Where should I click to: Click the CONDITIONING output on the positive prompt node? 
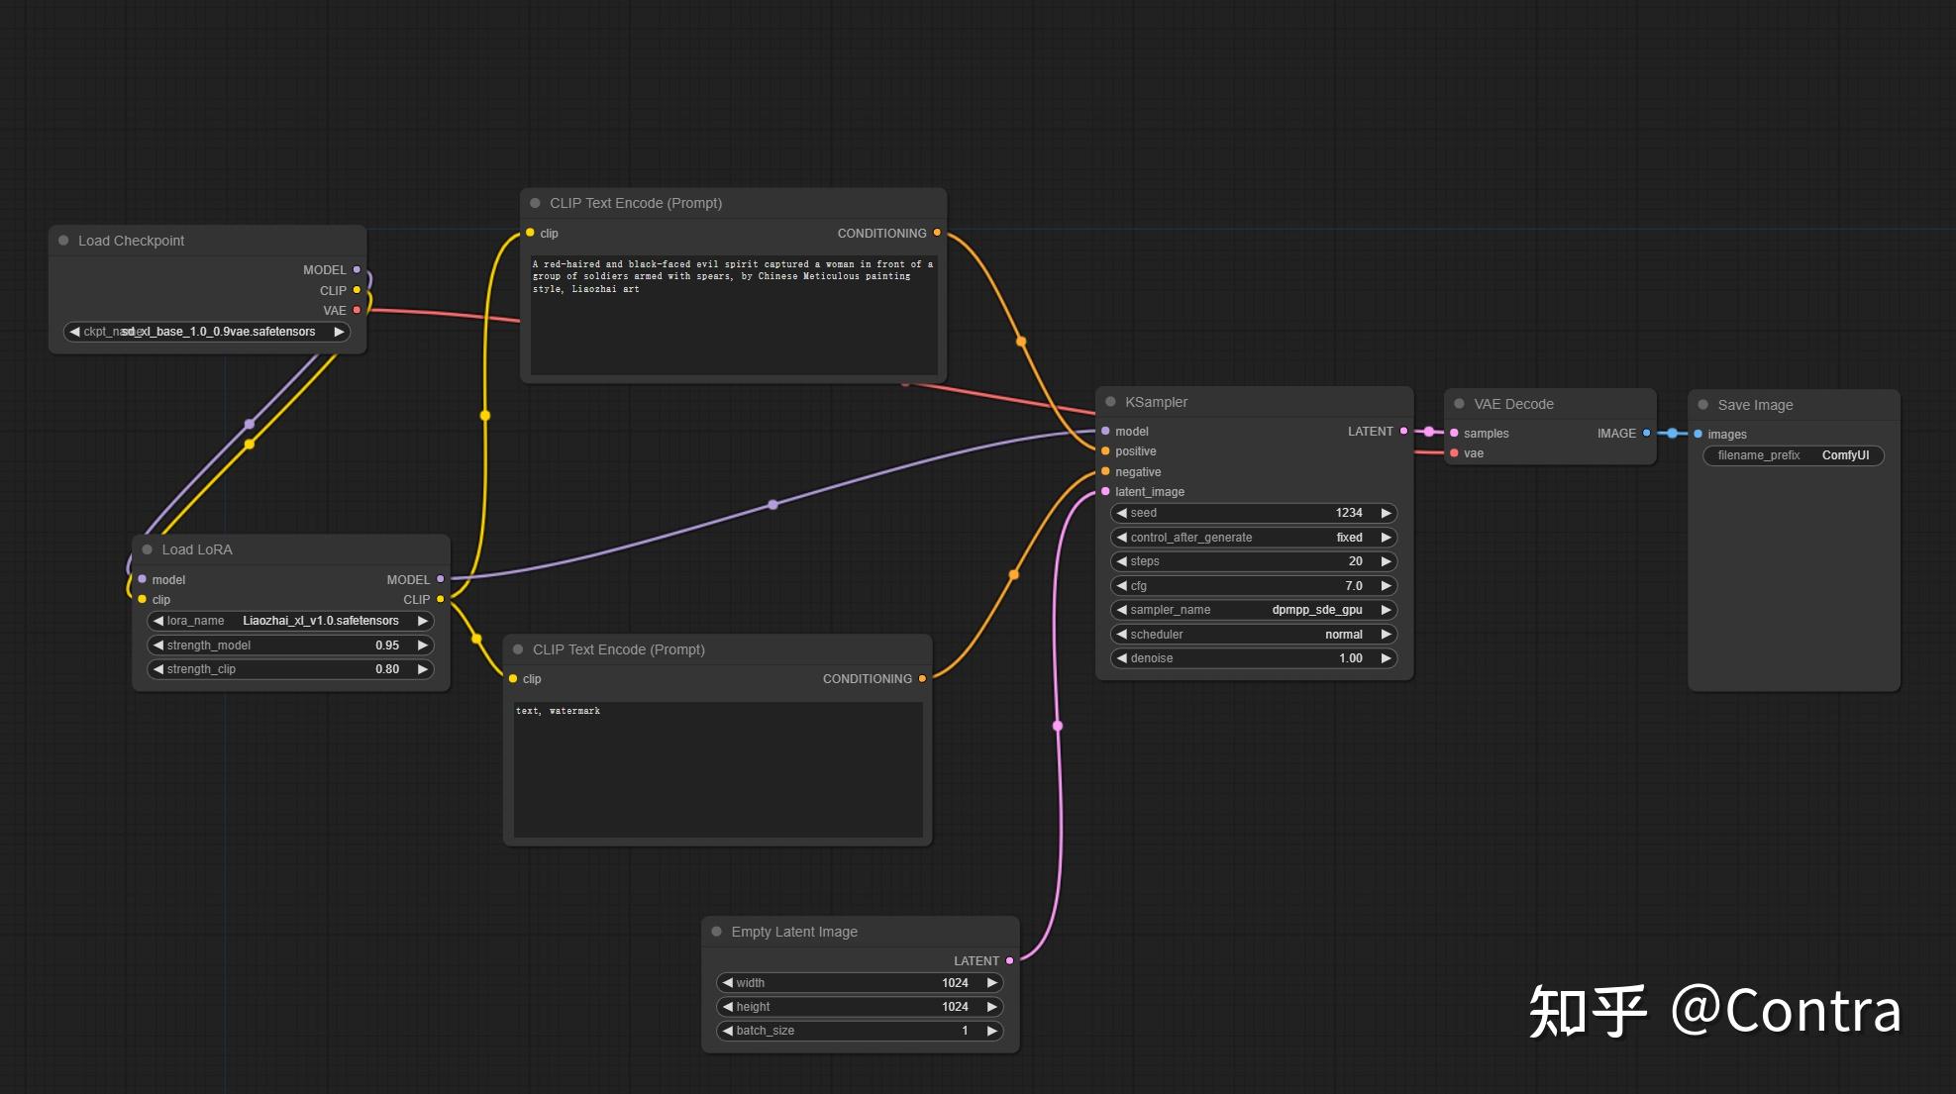point(936,233)
